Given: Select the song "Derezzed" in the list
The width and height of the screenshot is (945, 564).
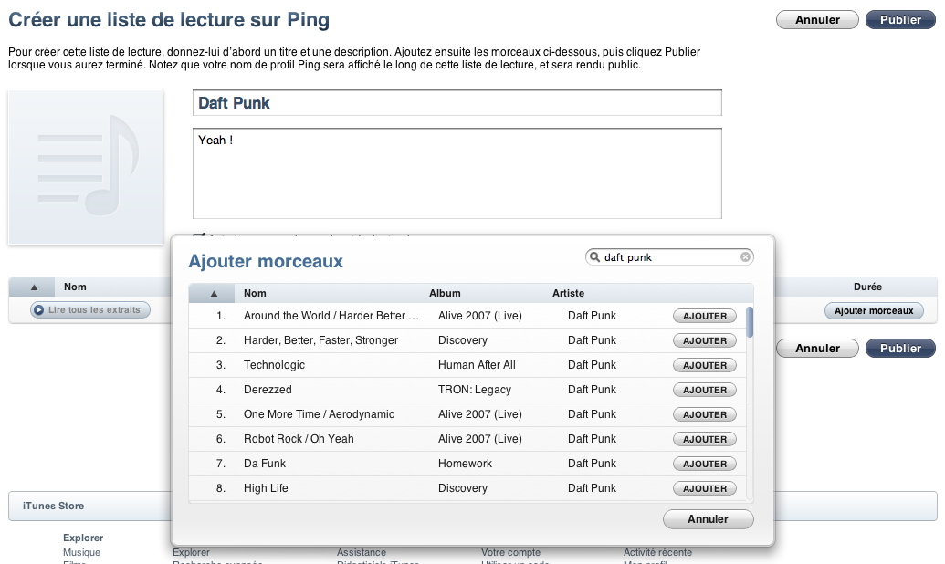Looking at the screenshot, I should coord(268,390).
